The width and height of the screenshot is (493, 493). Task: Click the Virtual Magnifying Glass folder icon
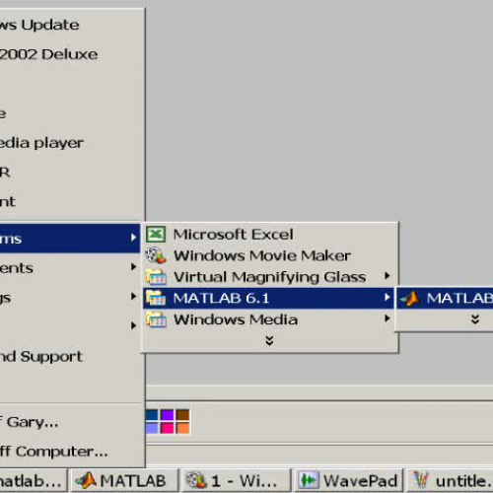[x=156, y=277]
